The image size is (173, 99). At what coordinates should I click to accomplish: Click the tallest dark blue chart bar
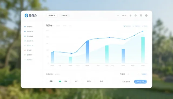pos(87,52)
